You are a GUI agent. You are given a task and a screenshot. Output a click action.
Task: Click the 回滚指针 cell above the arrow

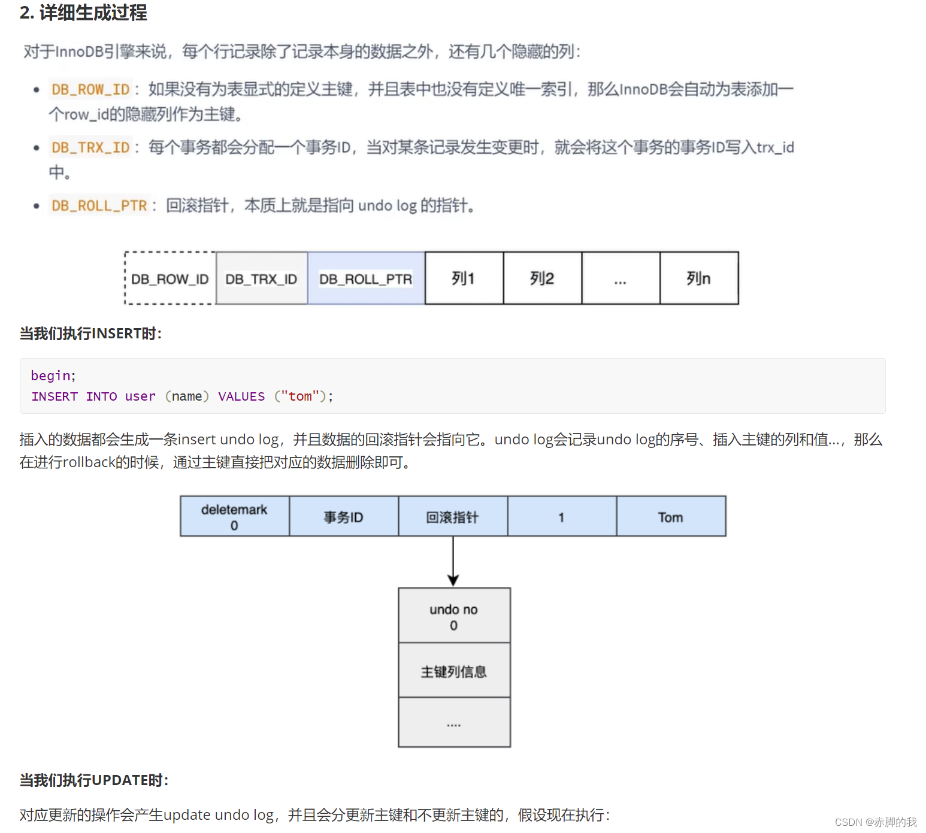[x=453, y=516]
